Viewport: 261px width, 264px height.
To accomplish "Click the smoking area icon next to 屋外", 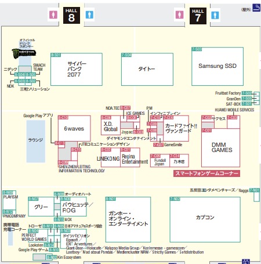I will pos(256,8).
